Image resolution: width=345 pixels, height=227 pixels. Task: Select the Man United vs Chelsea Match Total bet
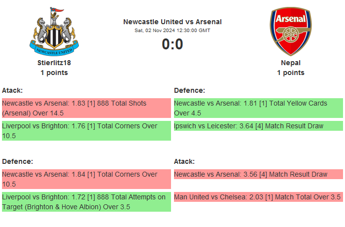(258, 197)
